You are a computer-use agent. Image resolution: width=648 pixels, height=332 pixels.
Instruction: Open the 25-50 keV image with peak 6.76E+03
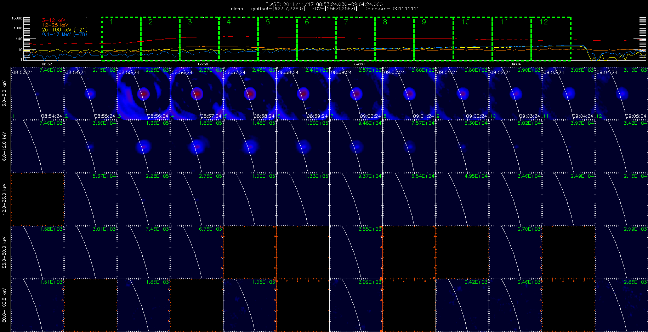197,252
